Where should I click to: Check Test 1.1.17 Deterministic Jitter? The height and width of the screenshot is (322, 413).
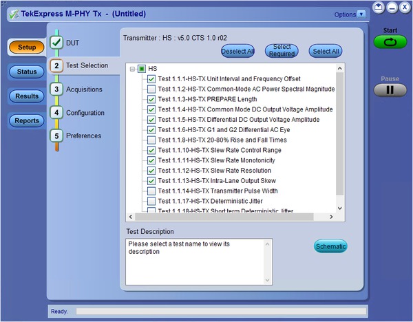click(151, 201)
